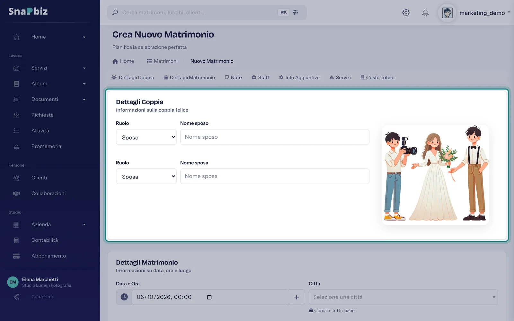Click the Servizi camera sidebar icon
The image size is (514, 321).
(x=16, y=68)
